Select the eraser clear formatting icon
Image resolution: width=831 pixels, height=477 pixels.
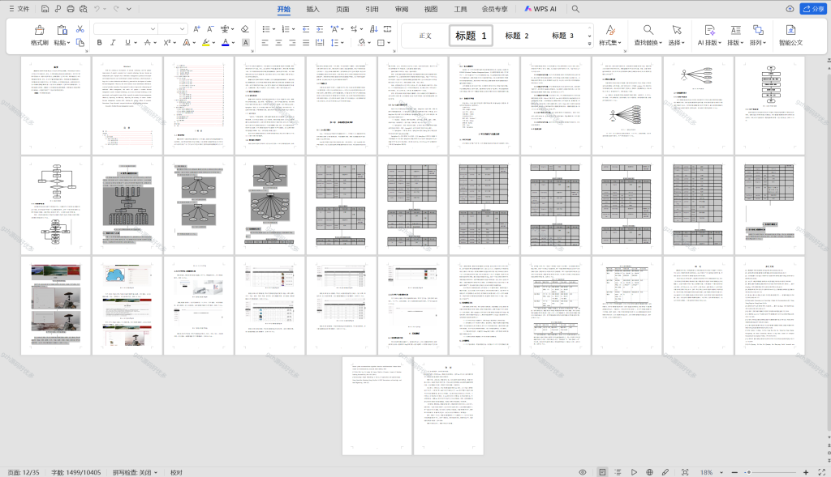click(244, 29)
